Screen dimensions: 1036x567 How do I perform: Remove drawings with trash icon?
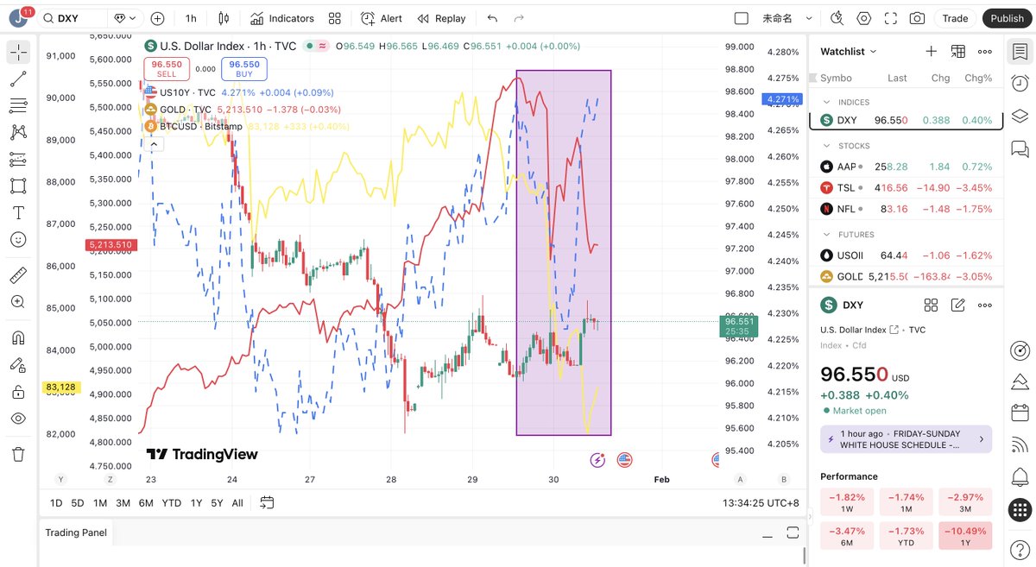pyautogui.click(x=18, y=454)
